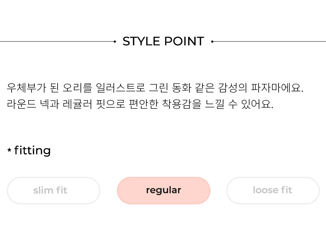The width and height of the screenshot is (326, 234).
Task: Choose the highlighted regular fit pill
Action: pos(164,190)
